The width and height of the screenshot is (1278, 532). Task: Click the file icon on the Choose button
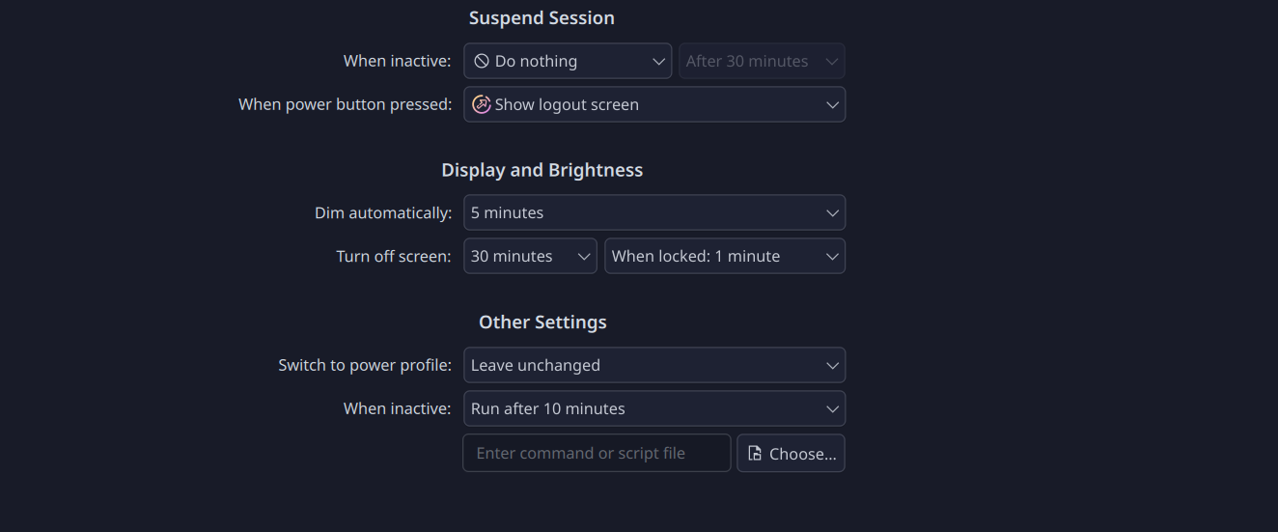click(x=755, y=454)
